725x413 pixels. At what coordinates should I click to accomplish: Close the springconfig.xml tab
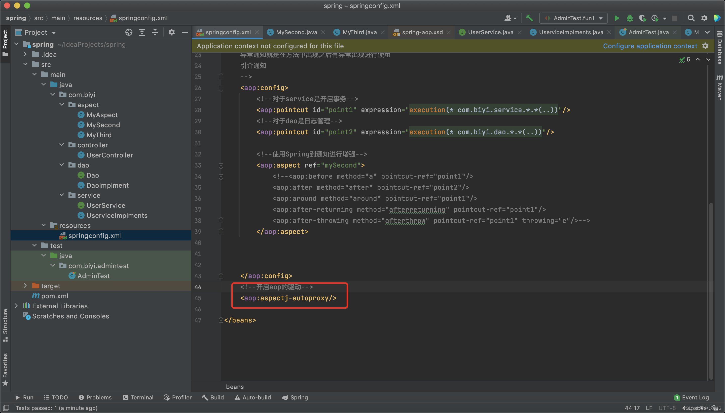(257, 32)
